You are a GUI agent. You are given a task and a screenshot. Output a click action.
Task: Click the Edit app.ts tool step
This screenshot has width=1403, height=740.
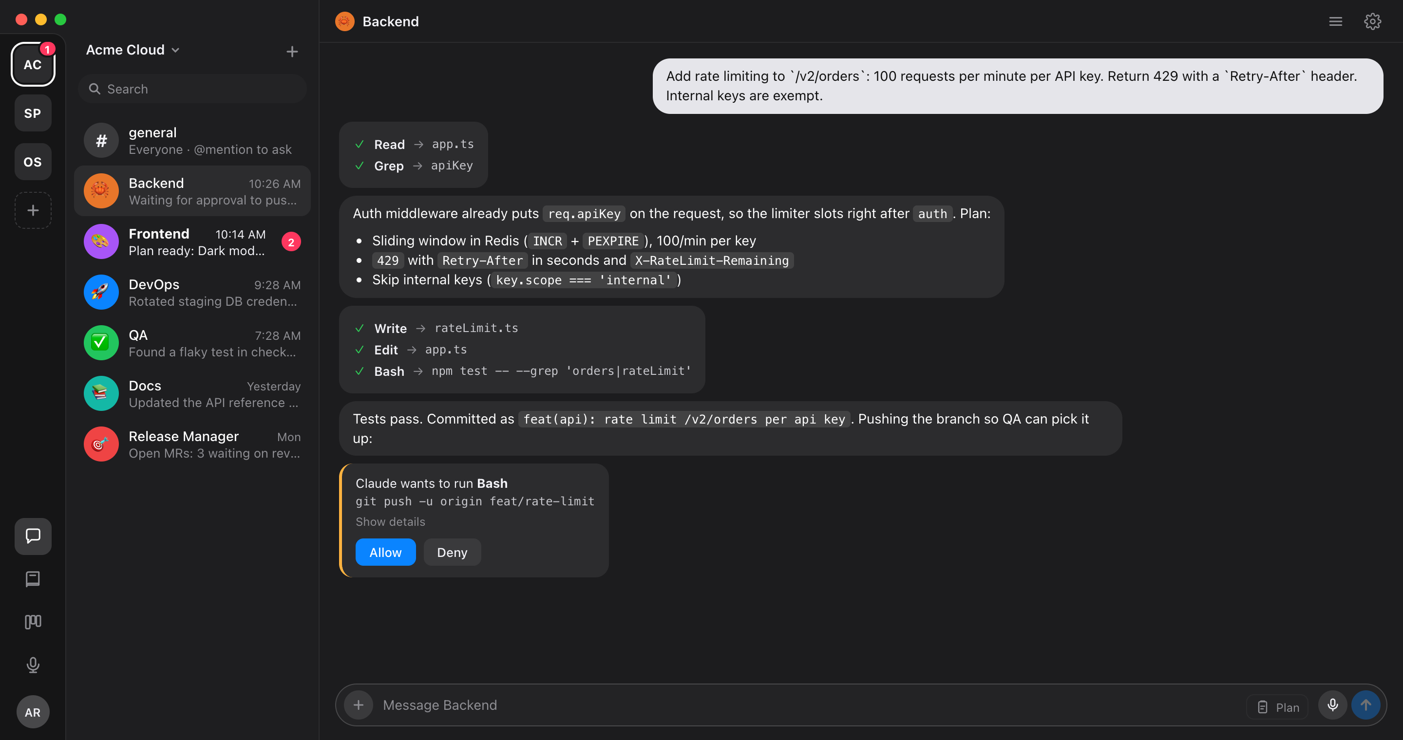point(411,350)
